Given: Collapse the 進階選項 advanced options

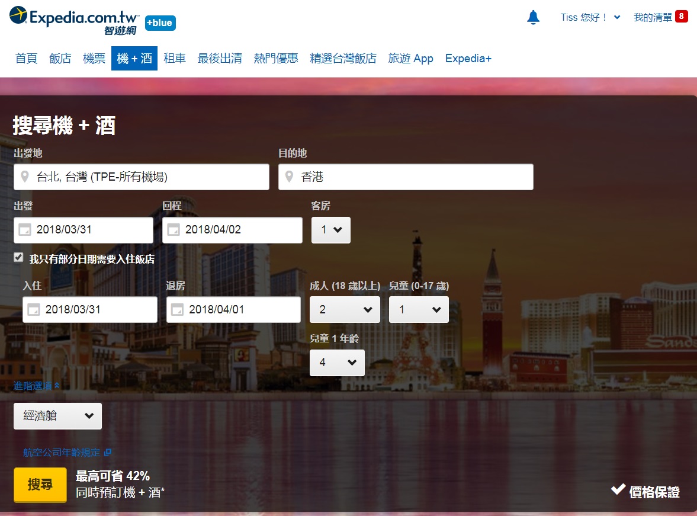Looking at the screenshot, I should [x=37, y=386].
